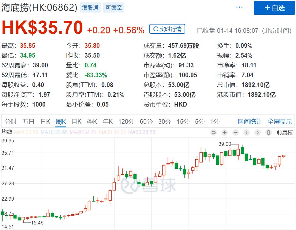Click the 委比 value -83.33%
Screen dimensions: 296x230
coord(96,75)
